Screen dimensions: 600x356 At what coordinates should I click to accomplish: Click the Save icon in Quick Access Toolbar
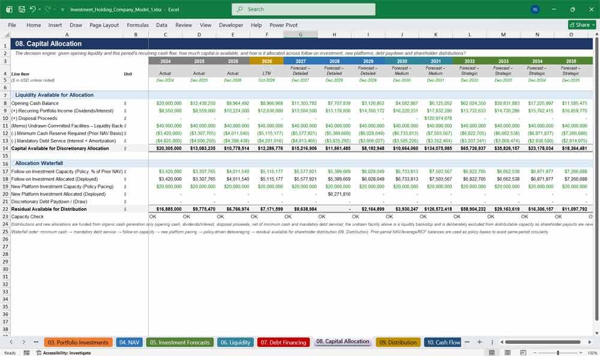point(22,9)
